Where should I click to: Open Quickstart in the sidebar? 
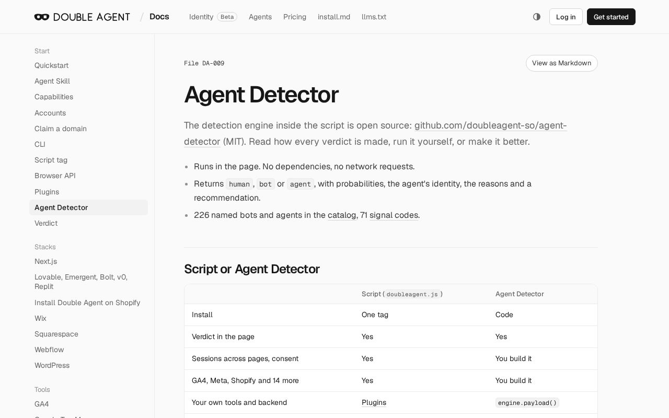[88, 65]
